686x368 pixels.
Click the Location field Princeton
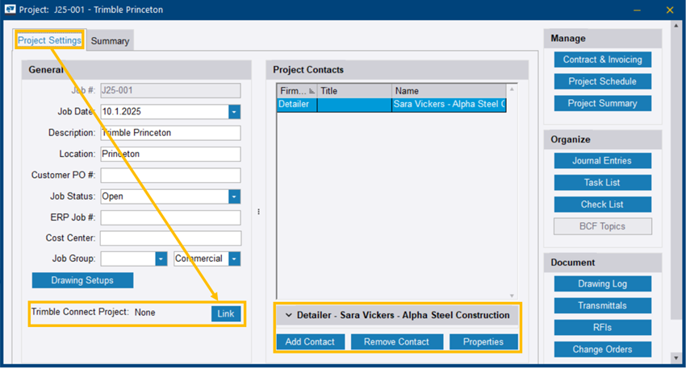170,154
